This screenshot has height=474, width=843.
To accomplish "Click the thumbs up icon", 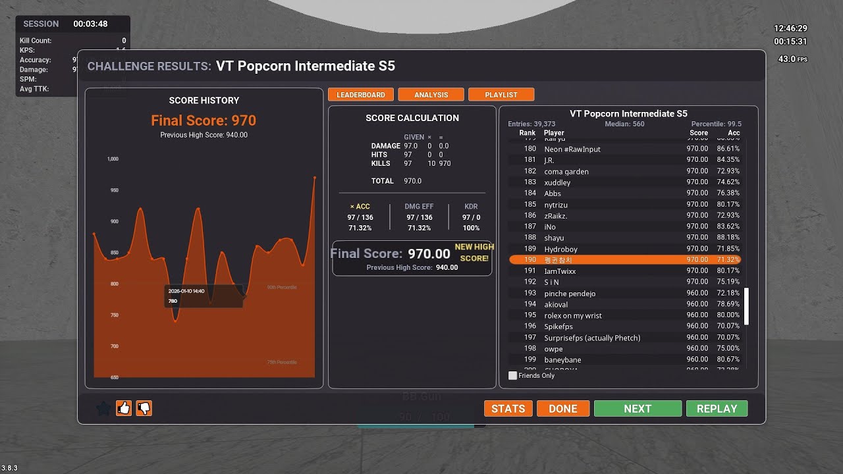I will coord(124,408).
